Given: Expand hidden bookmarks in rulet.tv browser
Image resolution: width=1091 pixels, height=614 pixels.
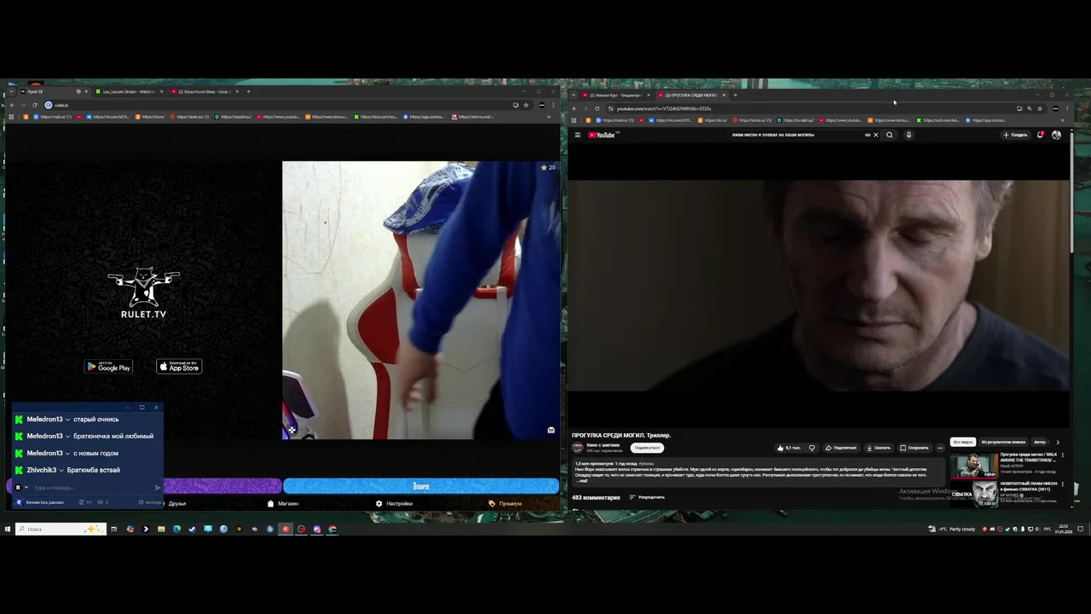Looking at the screenshot, I should [x=550, y=117].
